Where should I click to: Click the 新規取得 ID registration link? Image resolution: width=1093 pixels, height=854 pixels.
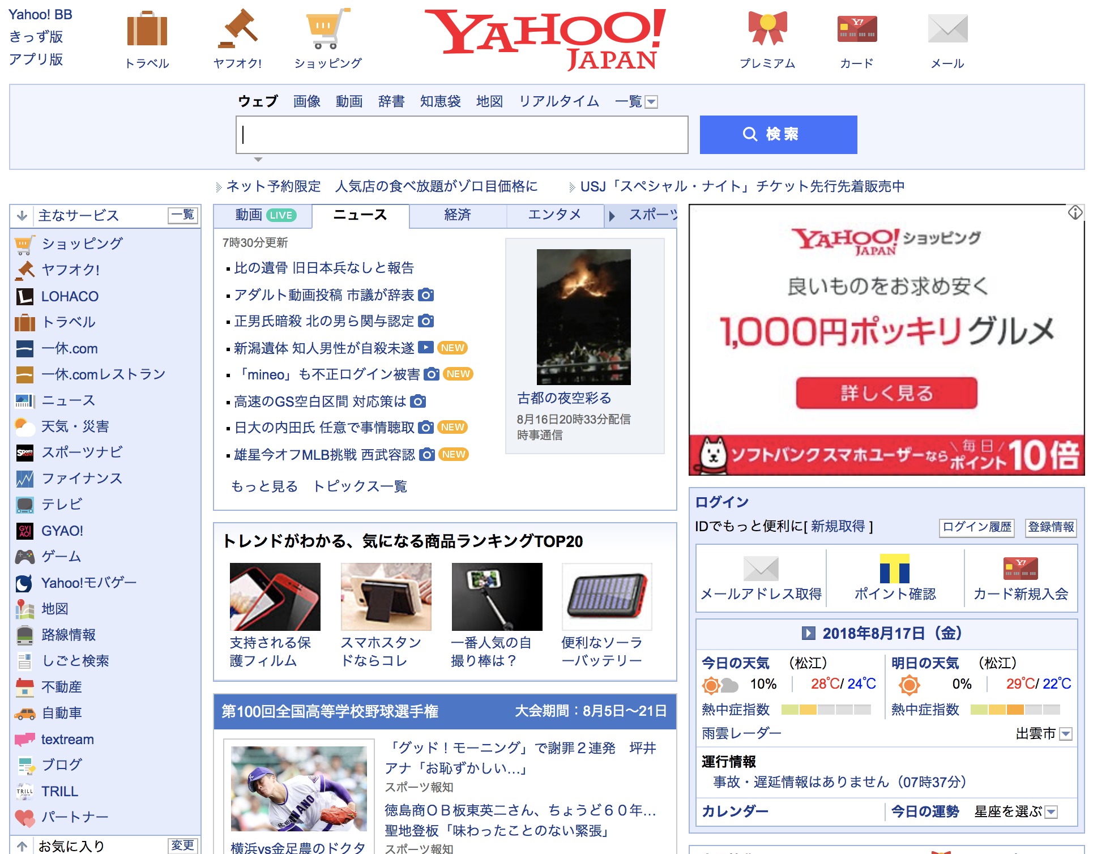(838, 526)
